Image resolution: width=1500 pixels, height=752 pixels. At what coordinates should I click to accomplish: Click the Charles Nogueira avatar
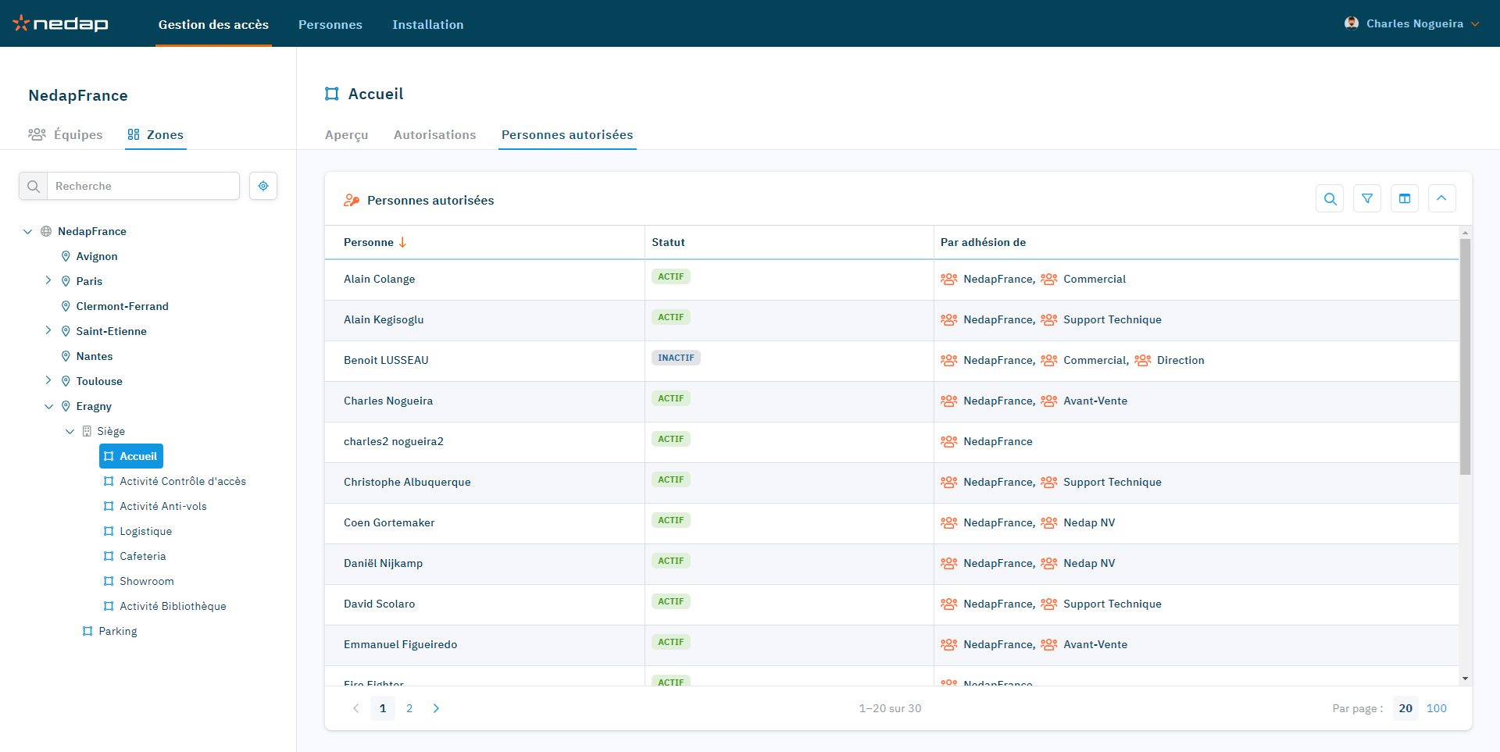click(x=1352, y=23)
